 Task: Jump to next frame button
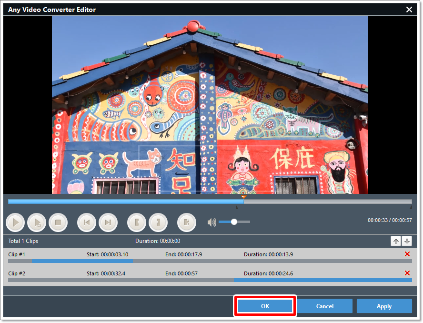(108, 222)
